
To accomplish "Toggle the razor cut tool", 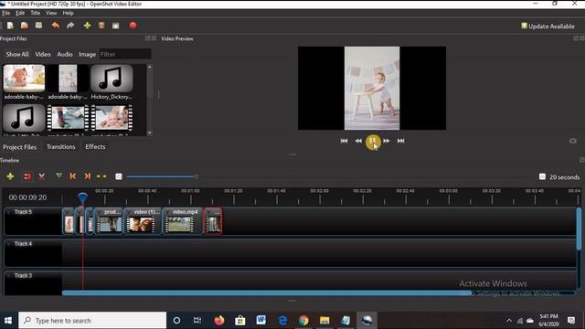I will click(x=41, y=176).
